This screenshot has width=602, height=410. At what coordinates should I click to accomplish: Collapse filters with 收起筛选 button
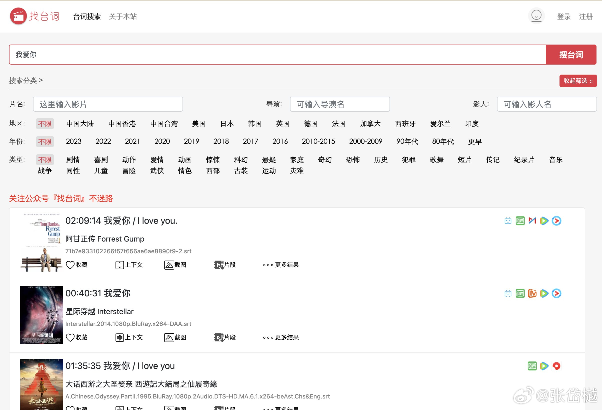point(578,81)
